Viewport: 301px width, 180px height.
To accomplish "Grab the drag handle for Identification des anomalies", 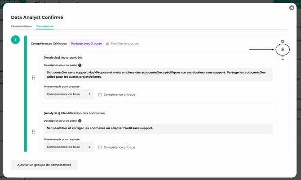I will click(x=33, y=132).
